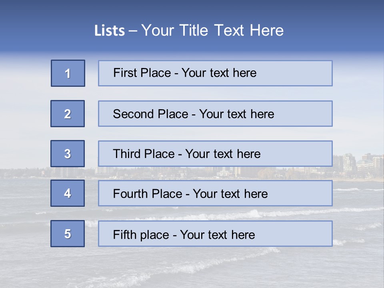Screen dimensions: 384x288
Task: Click the 'First Place' text label
Action: (142, 73)
